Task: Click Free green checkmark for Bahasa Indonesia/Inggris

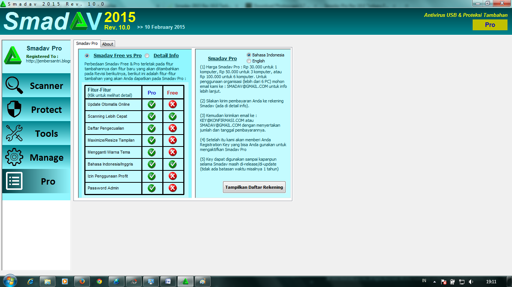Action: coord(173,164)
